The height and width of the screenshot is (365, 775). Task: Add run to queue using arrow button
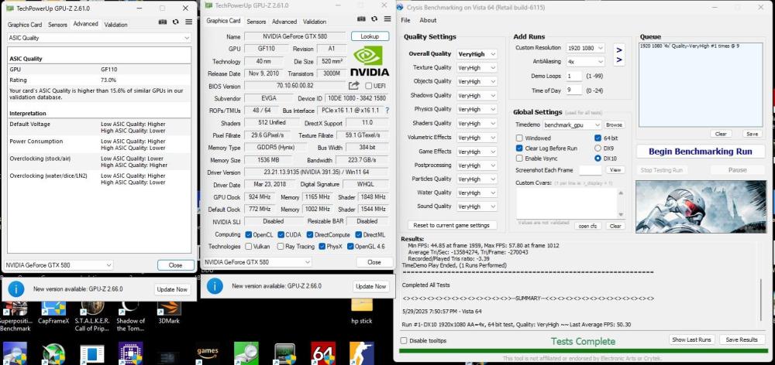tap(619, 54)
